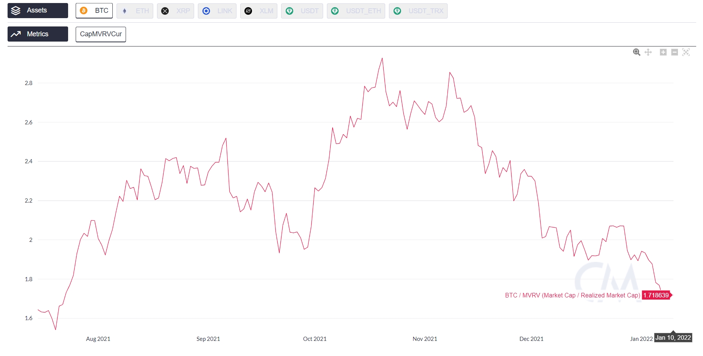This screenshot has width=703, height=356.
Task: Toggle the XLM asset on
Action: (259, 11)
